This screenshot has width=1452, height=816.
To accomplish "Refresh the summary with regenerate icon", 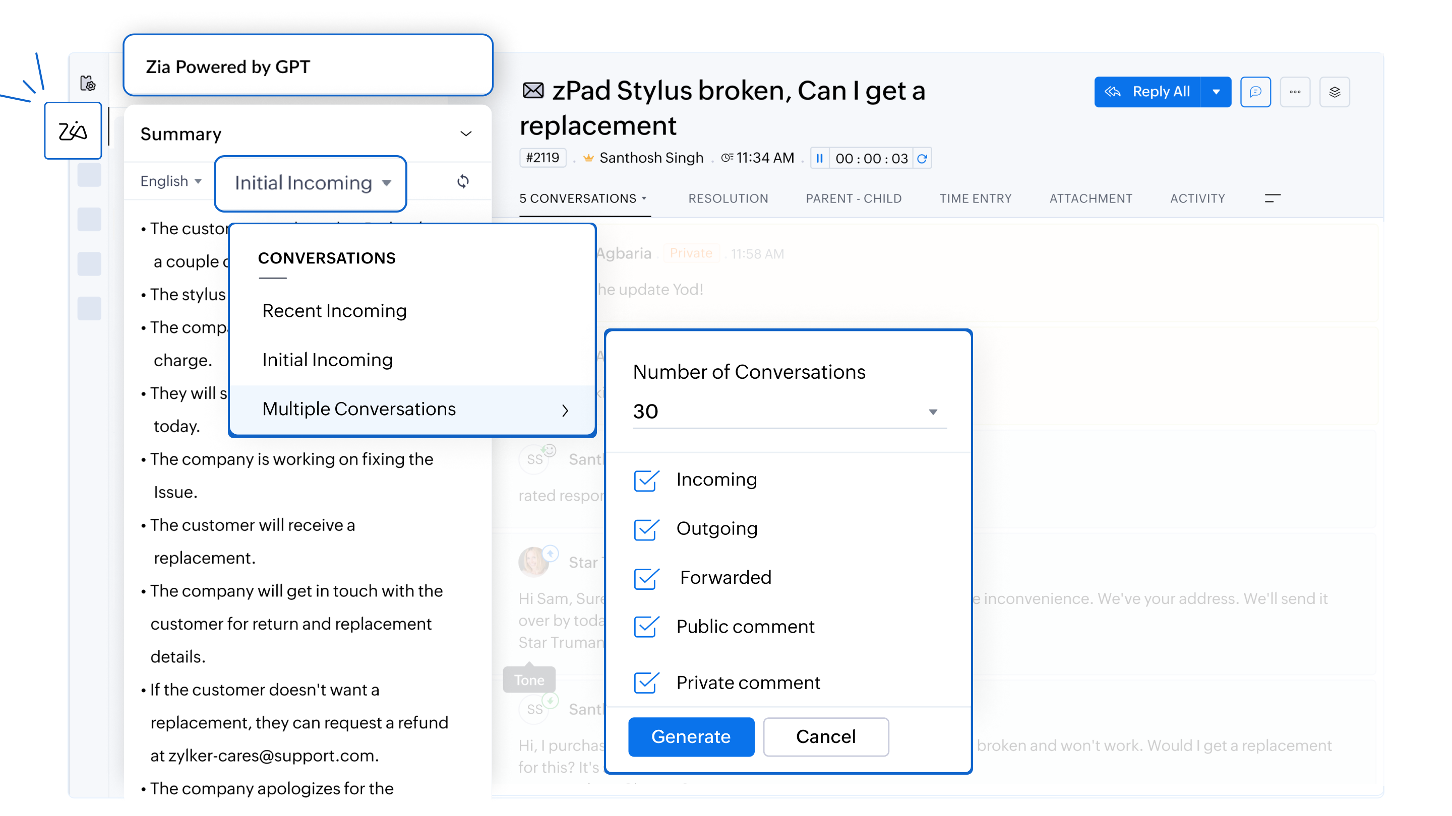I will [463, 181].
